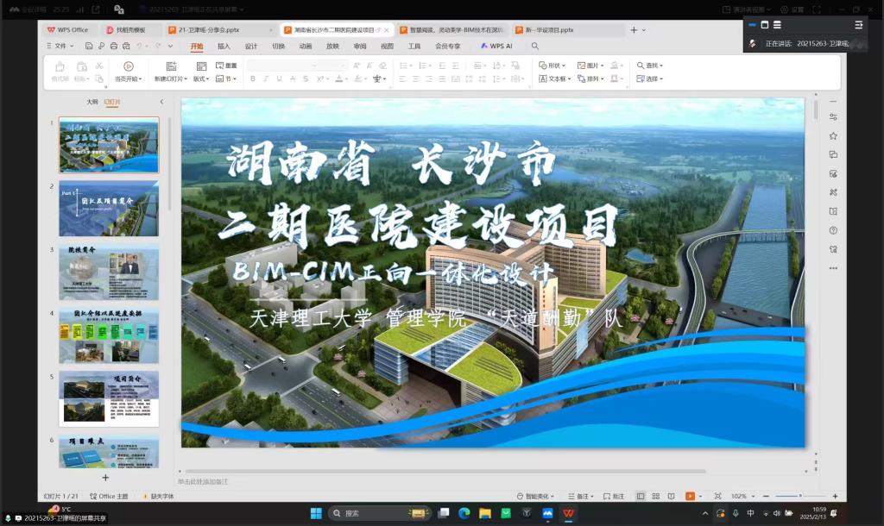The height and width of the screenshot is (526, 884).
Task: Open the 文本框 text box dropdown
Action: [x=555, y=78]
